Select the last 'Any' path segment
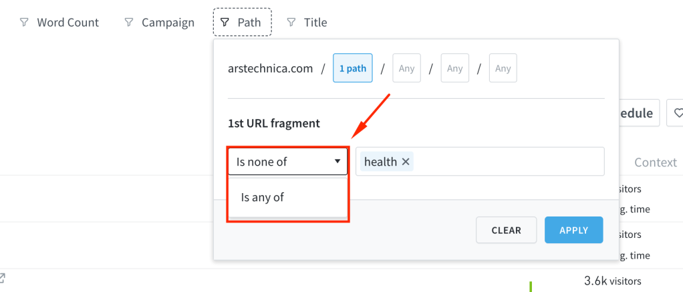This screenshot has height=292, width=683. click(503, 68)
